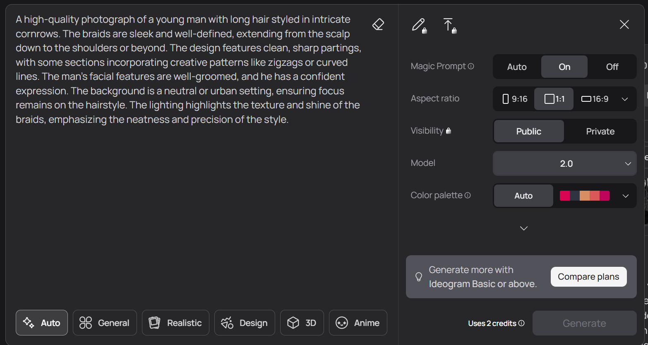Click the lightbulb tip icon

click(419, 277)
